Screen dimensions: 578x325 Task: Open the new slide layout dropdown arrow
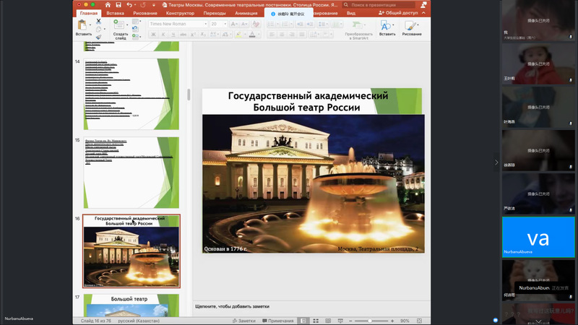(127, 25)
